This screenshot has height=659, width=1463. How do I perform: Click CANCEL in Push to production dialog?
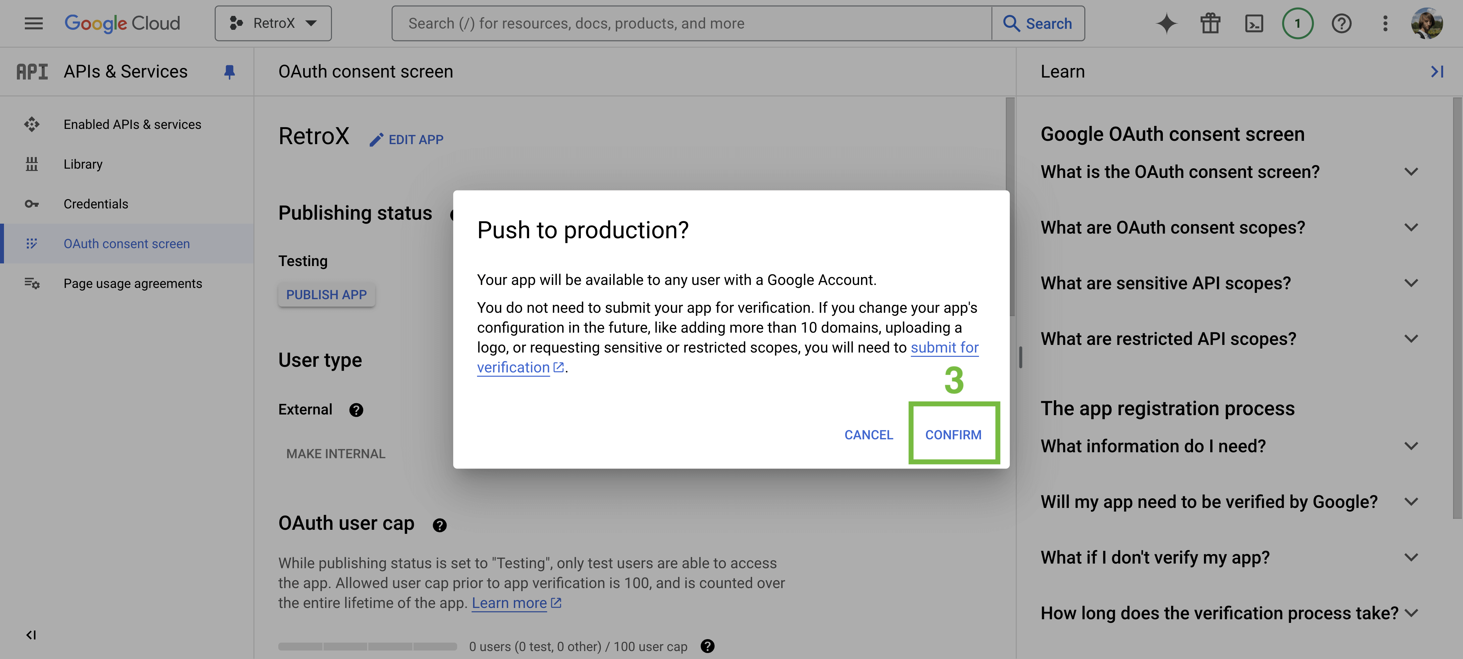tap(868, 435)
